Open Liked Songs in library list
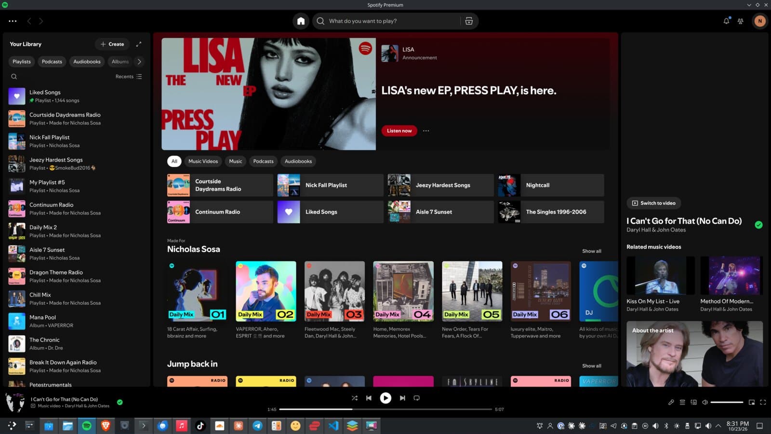The width and height of the screenshot is (771, 434). (x=77, y=96)
